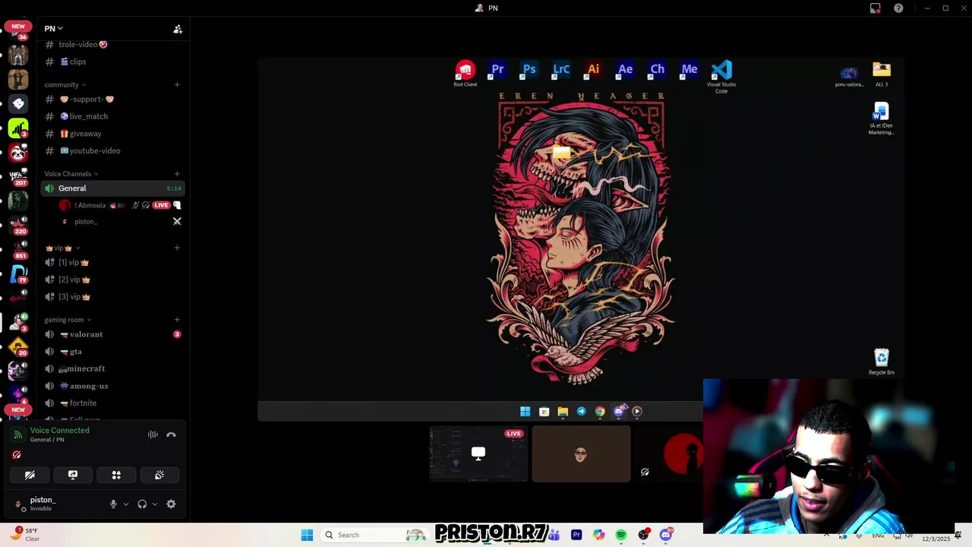Turn on camera in voice panel
Viewport: 972px width, 547px height.
pos(30,475)
